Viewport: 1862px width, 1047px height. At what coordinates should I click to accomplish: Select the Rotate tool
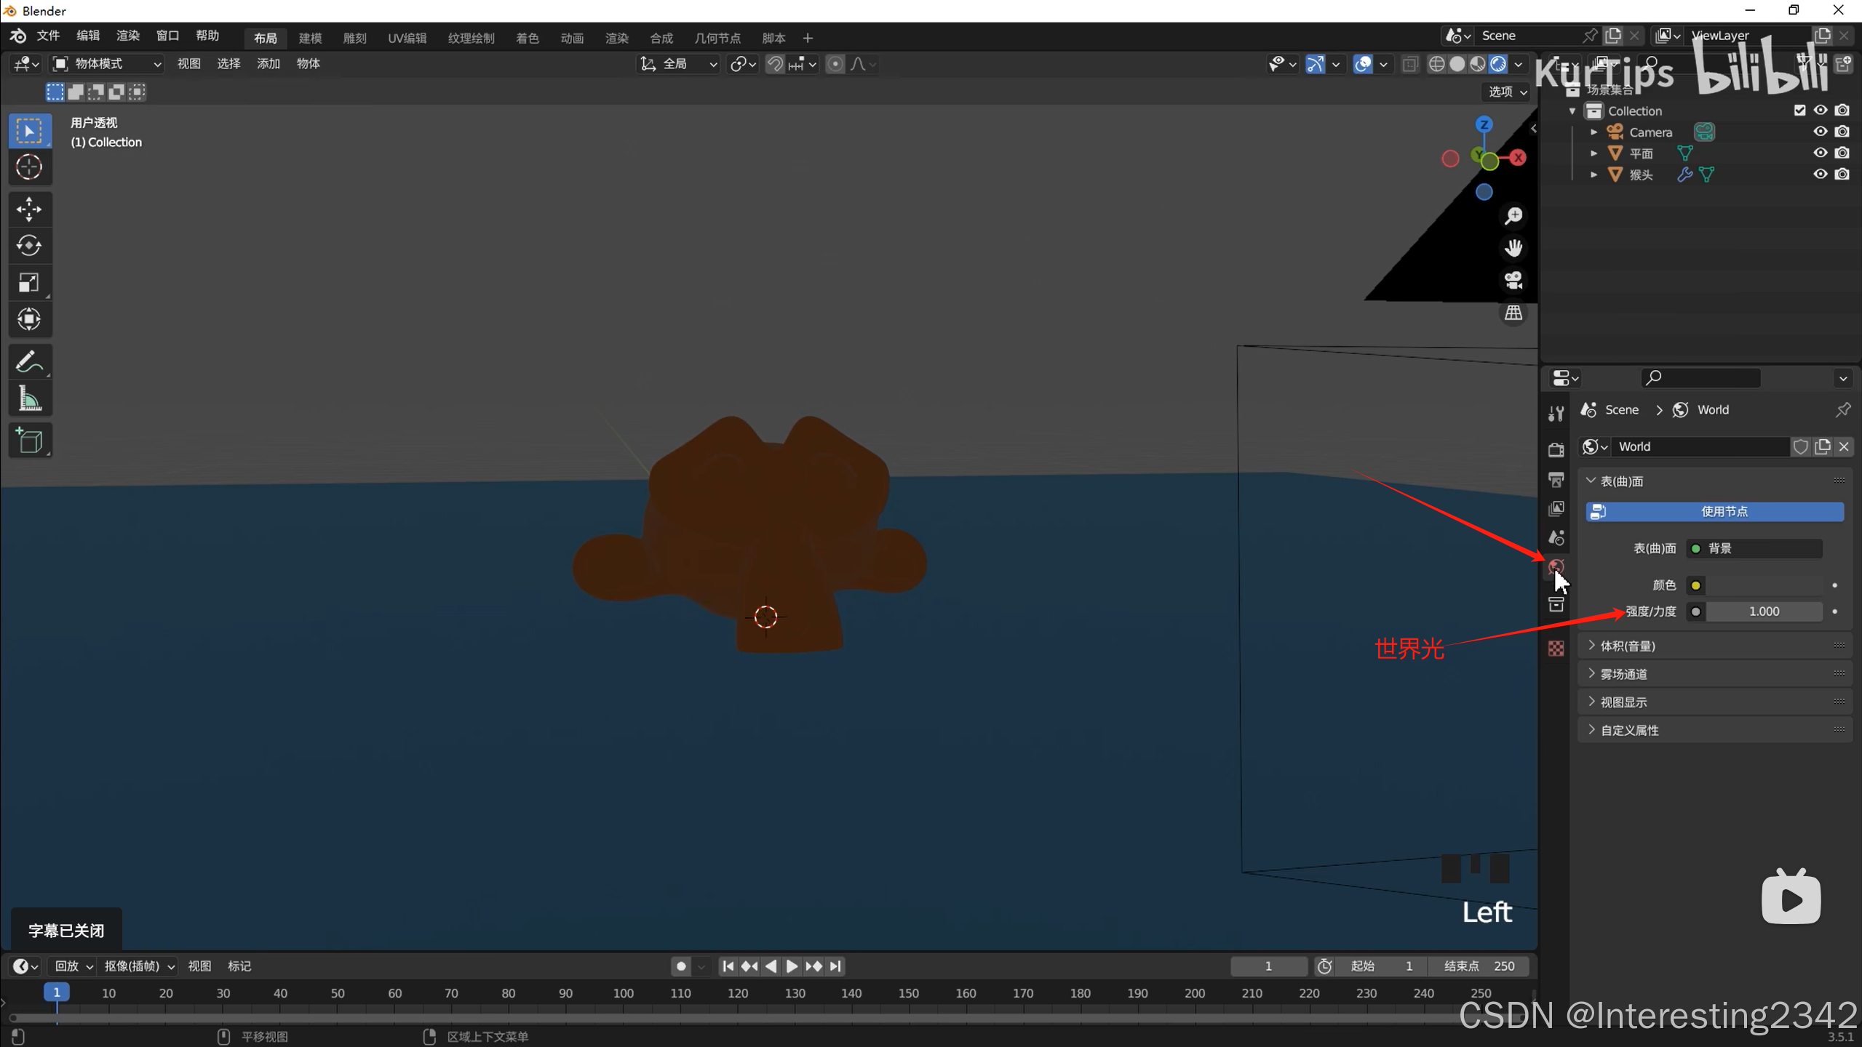coord(29,246)
